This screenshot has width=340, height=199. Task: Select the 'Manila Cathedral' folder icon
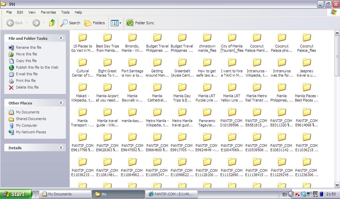point(157,87)
